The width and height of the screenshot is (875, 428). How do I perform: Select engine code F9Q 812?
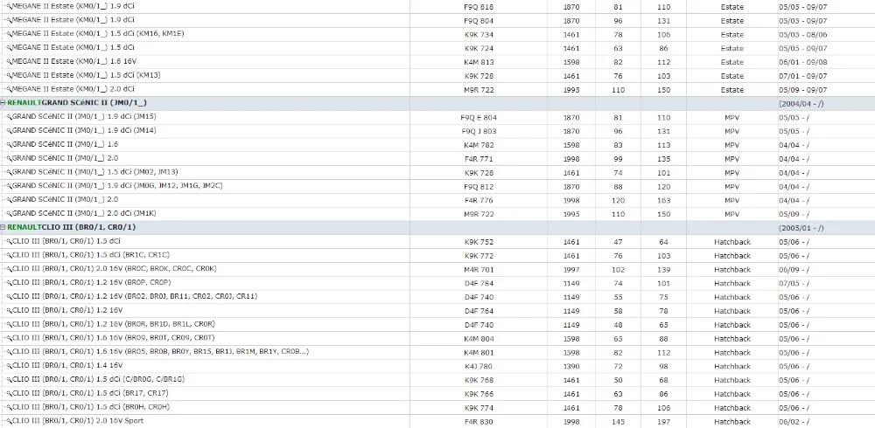pyautogui.click(x=479, y=187)
